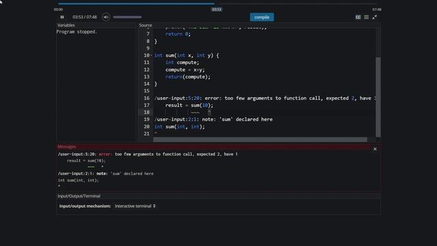Click 'result = sum(10);' in source
This screenshot has width=437, height=246.
tap(189, 105)
